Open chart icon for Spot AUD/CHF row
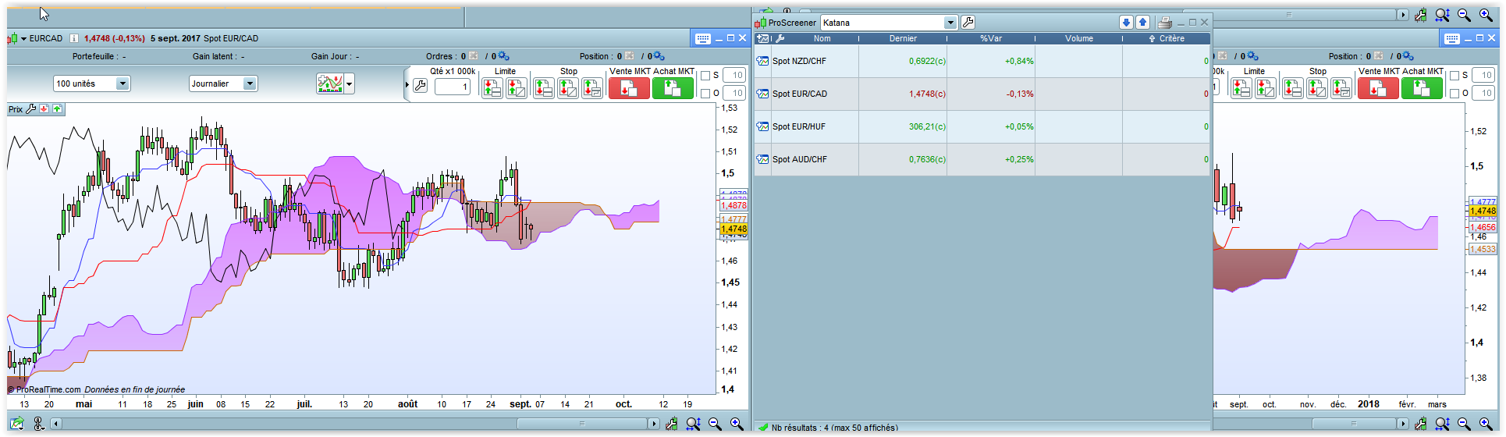Screen dimensions: 1506x437 [x=762, y=159]
